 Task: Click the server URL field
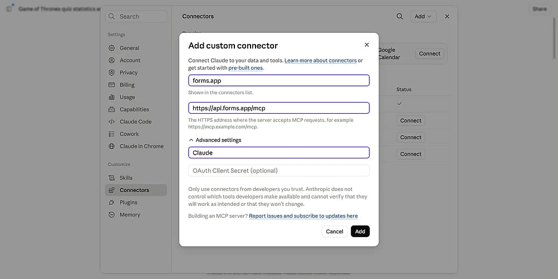click(x=279, y=108)
